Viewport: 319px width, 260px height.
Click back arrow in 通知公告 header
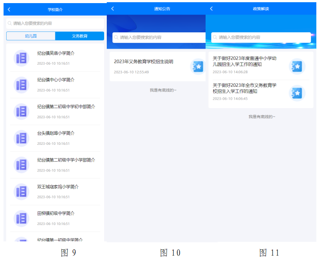(113, 9)
